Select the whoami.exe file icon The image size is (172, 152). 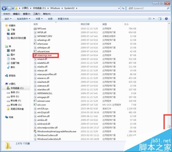(x=35, y=51)
